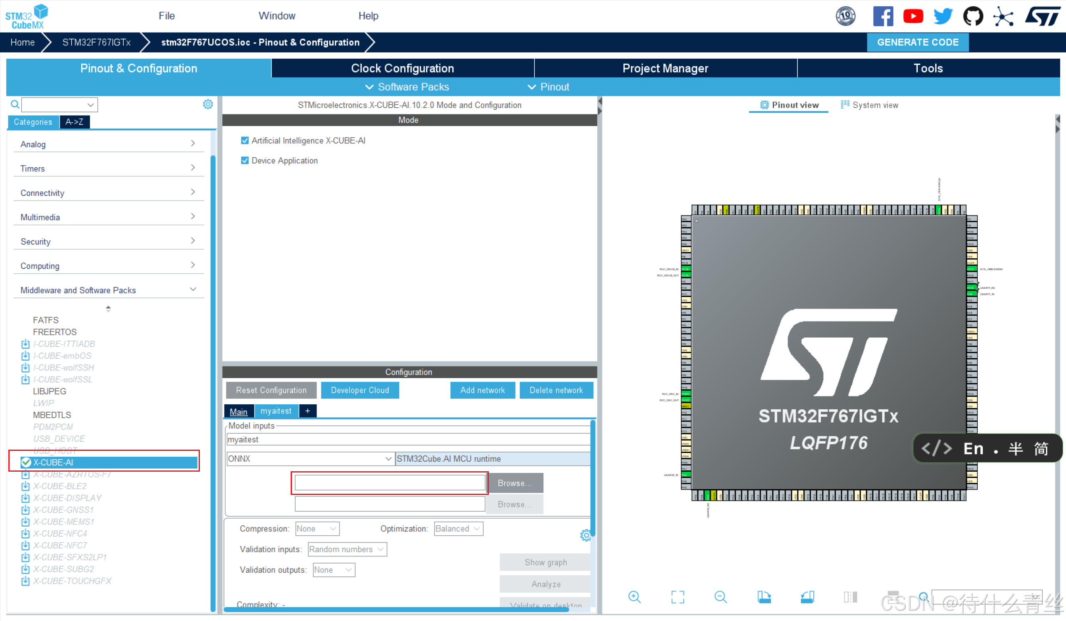Toggle the simplified 简 input-method setting

[x=1041, y=449]
